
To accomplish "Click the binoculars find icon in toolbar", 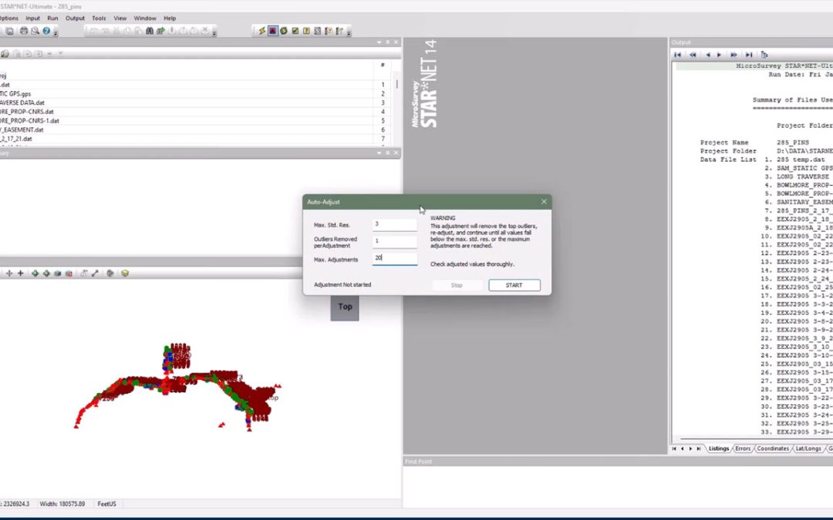I will pos(150,31).
